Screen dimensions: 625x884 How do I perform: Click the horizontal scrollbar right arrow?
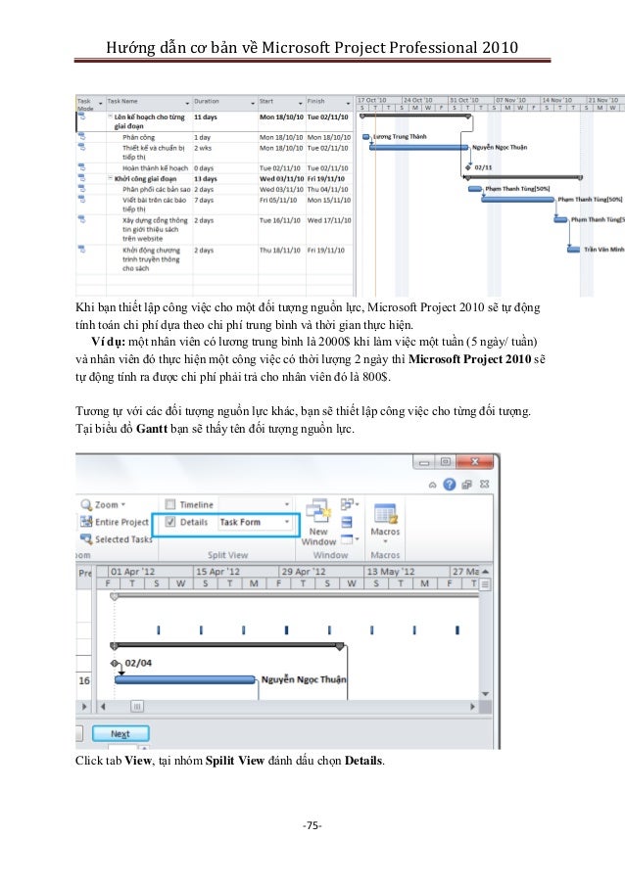click(473, 707)
